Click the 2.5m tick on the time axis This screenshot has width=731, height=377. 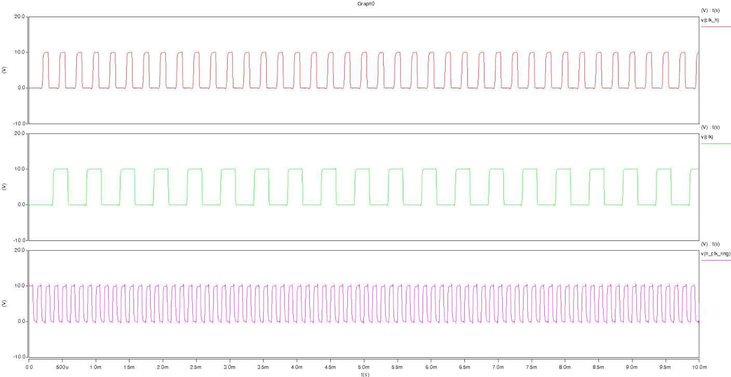(197, 367)
